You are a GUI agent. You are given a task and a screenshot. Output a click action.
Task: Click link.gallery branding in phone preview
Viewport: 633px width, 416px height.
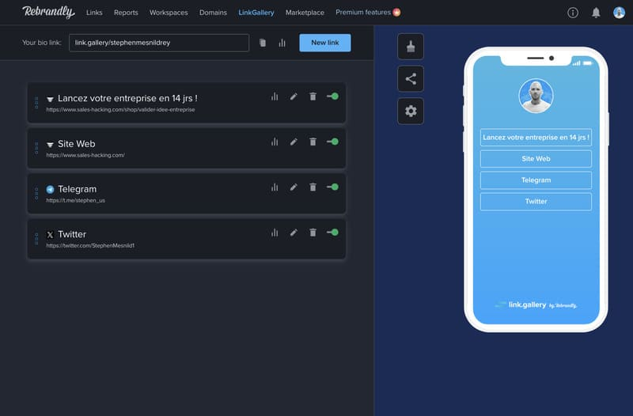point(536,305)
